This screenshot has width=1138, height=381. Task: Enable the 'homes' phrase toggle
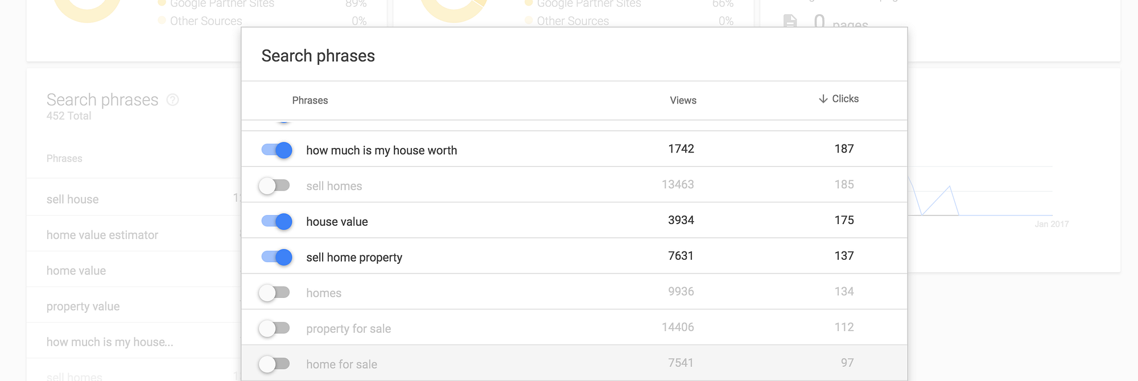[x=274, y=293]
